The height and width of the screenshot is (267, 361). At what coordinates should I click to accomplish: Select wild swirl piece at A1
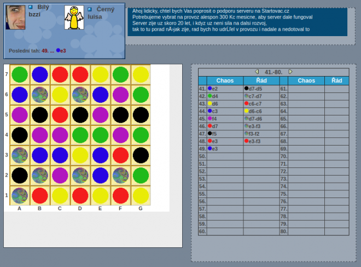(20, 195)
